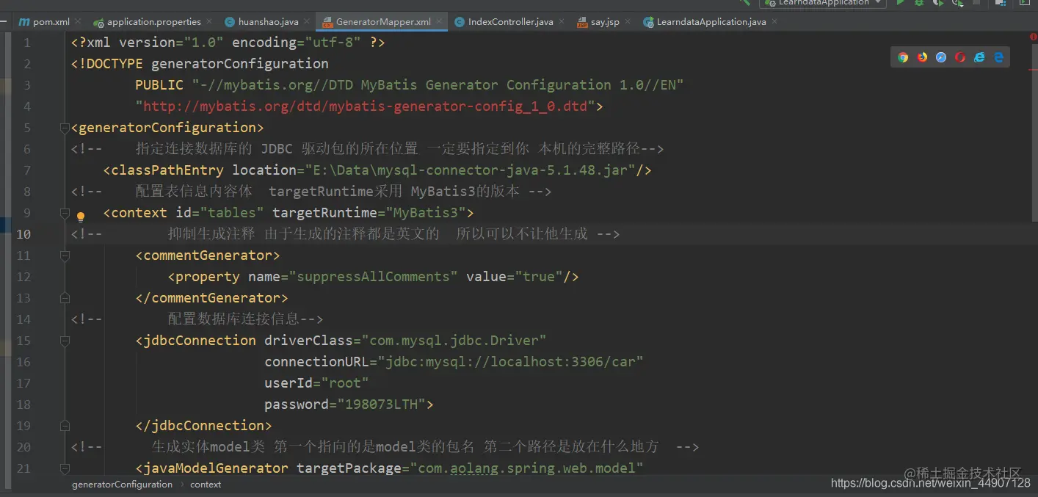Place cursor on classPathEntry tag name

coord(167,170)
